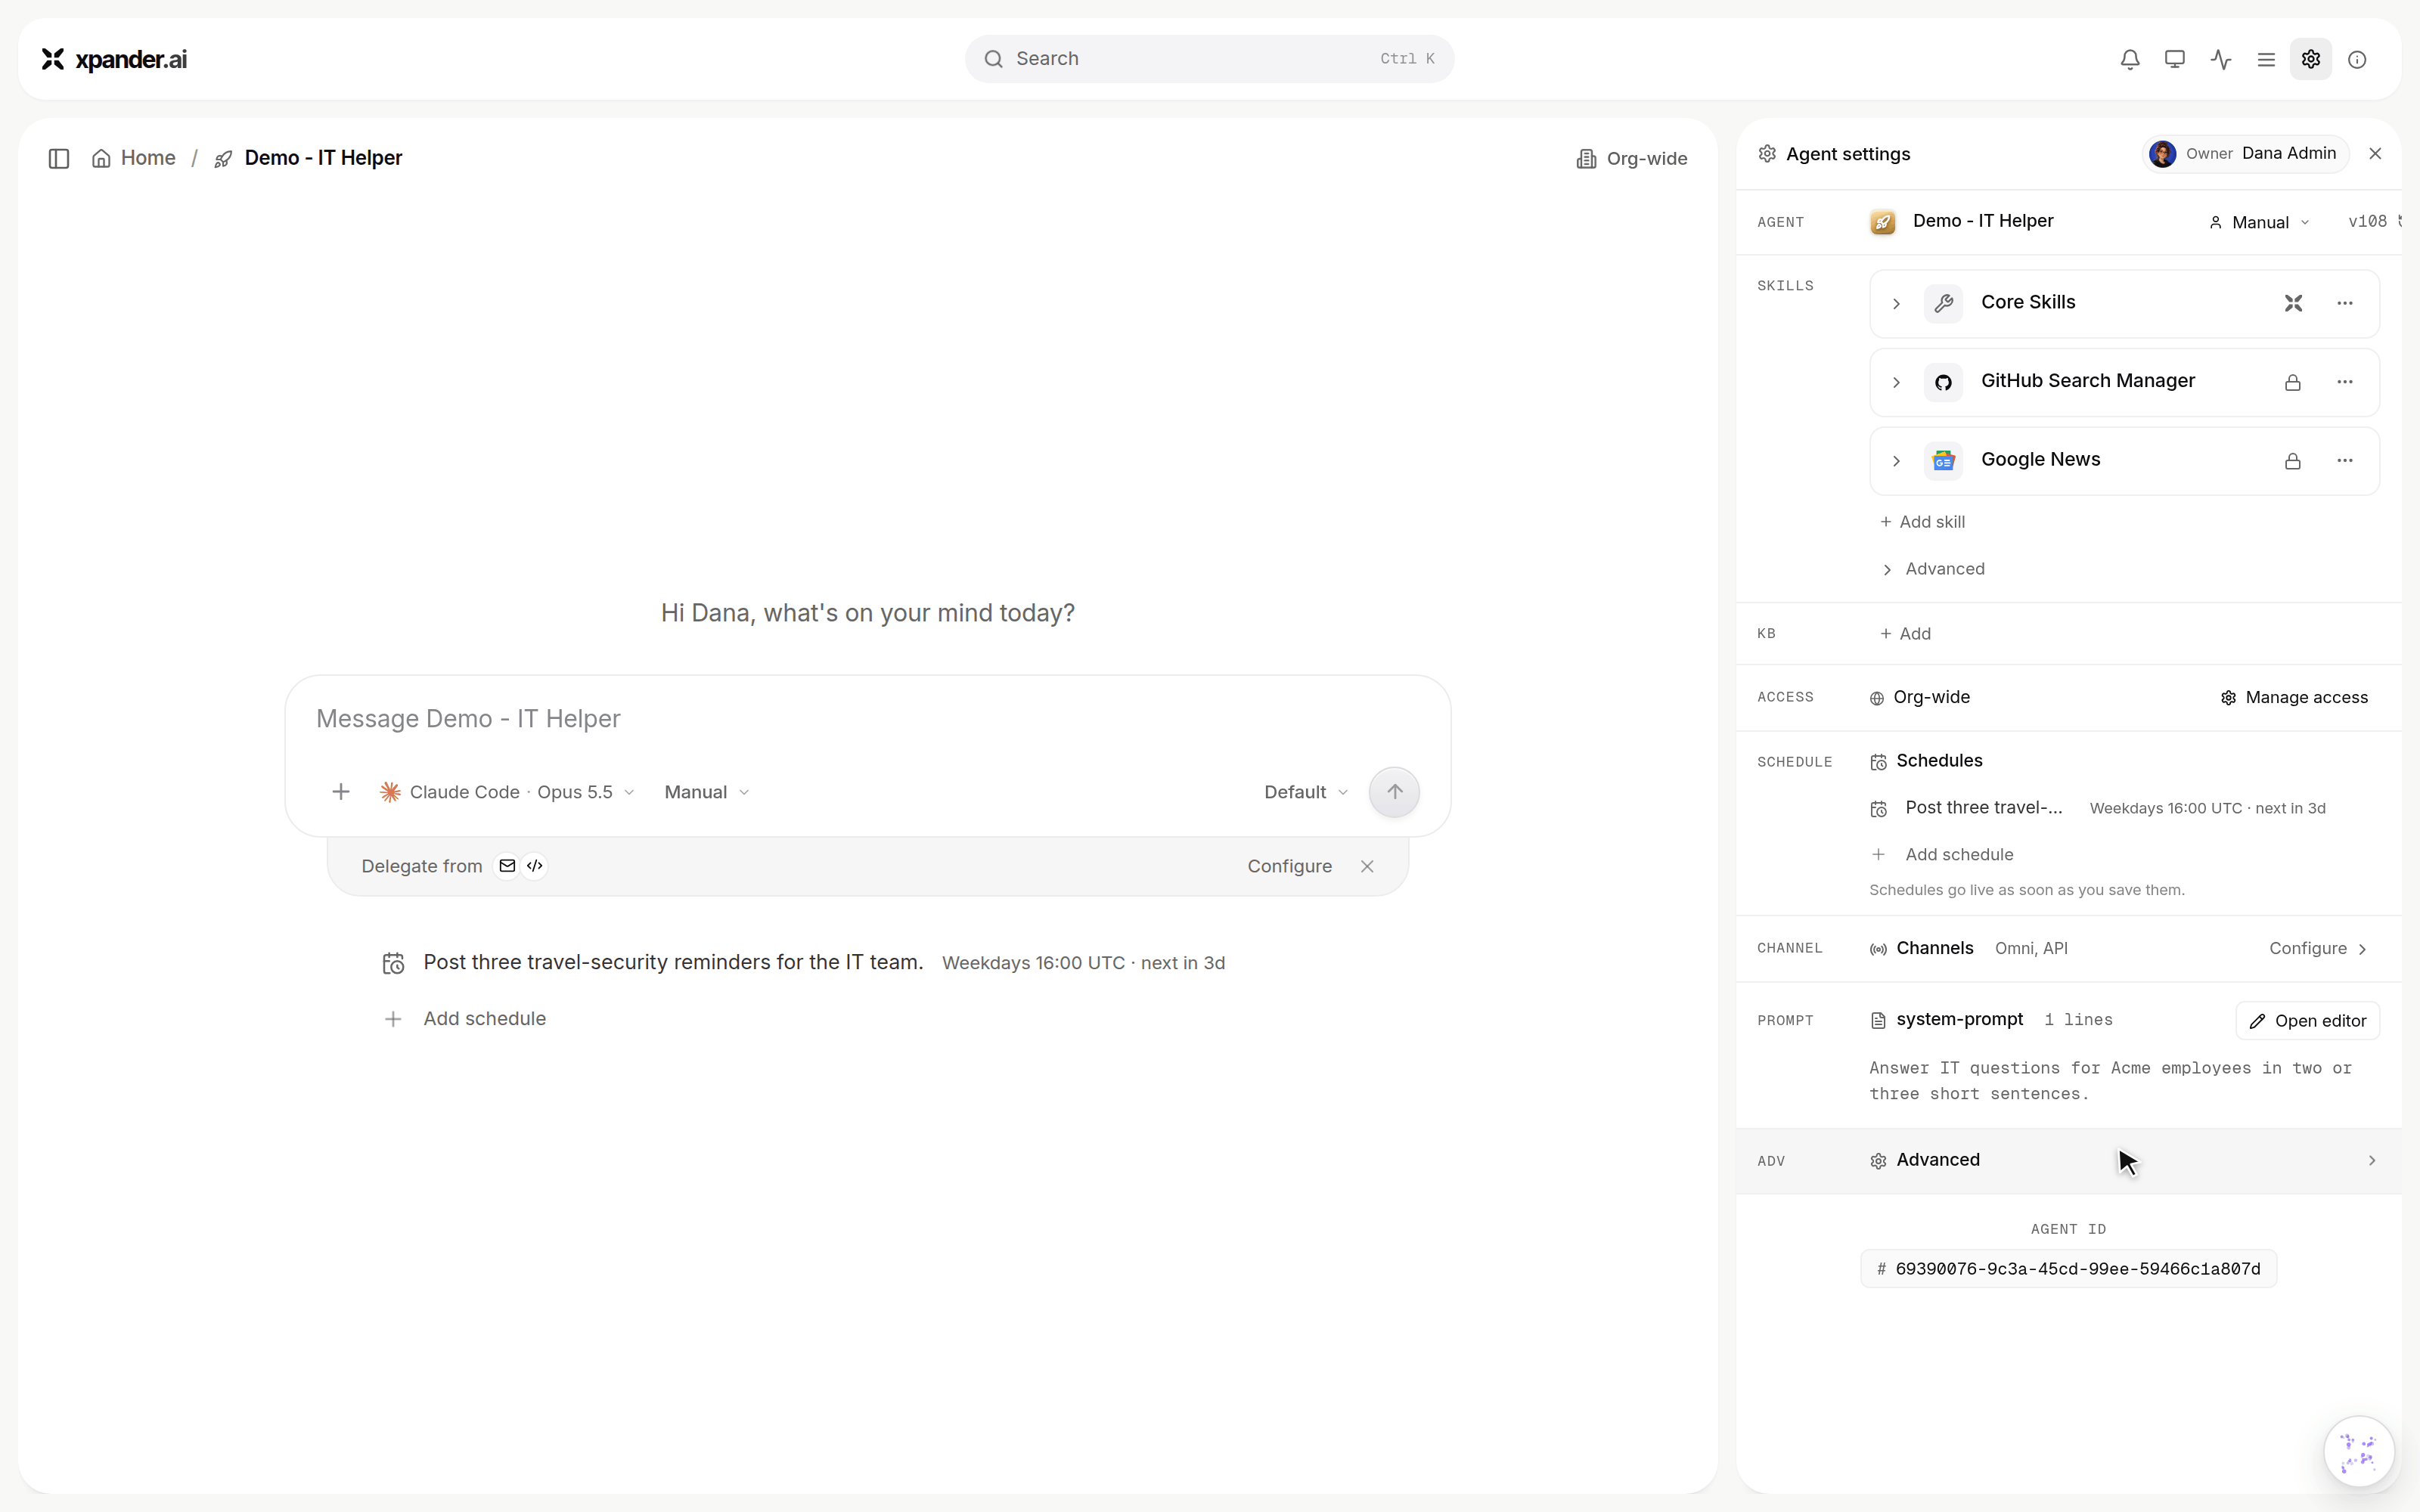Open editor for system-prompt
Screen dimensions: 2420x1512
point(2308,1021)
